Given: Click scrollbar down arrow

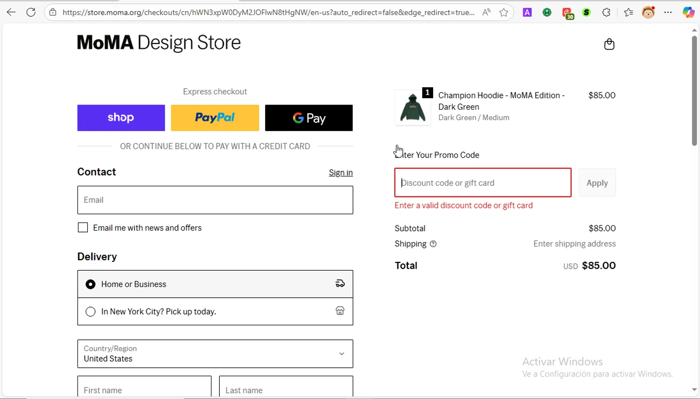Looking at the screenshot, I should (x=694, y=390).
